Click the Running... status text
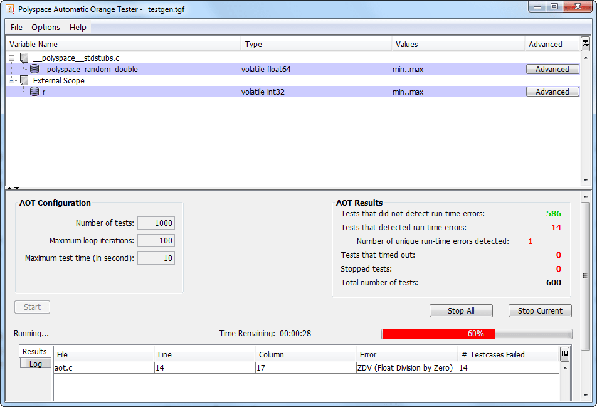This screenshot has width=597, height=407. click(x=31, y=334)
